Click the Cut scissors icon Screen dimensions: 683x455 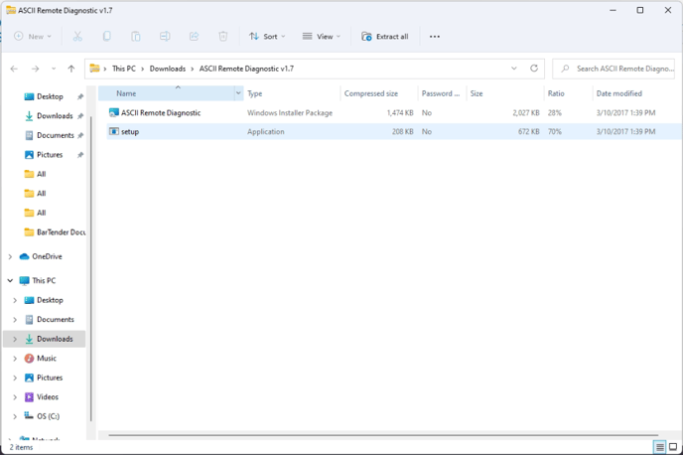[x=77, y=37]
